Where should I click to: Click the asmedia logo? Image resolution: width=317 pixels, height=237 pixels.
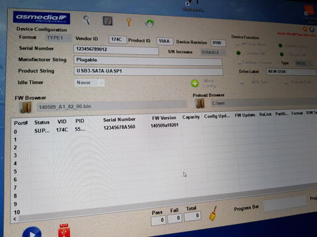coord(42,18)
